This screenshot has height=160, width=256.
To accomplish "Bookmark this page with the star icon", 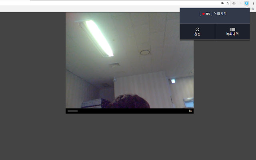I will 228,3.
